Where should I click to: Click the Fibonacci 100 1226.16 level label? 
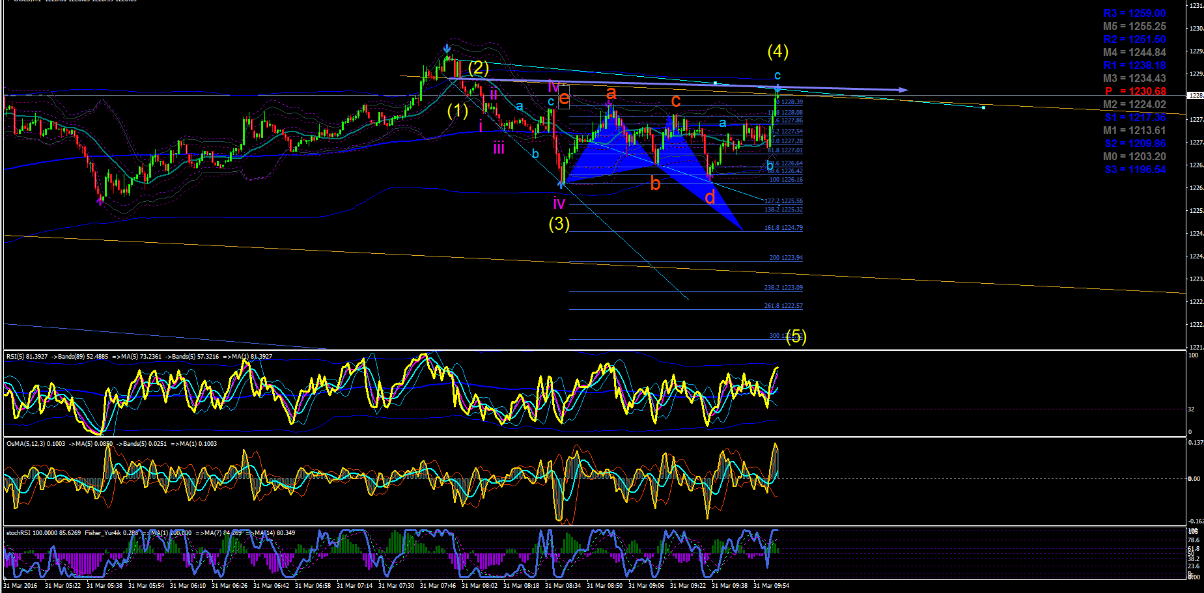coord(786,180)
